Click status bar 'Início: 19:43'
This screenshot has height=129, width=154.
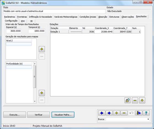tap(9, 126)
